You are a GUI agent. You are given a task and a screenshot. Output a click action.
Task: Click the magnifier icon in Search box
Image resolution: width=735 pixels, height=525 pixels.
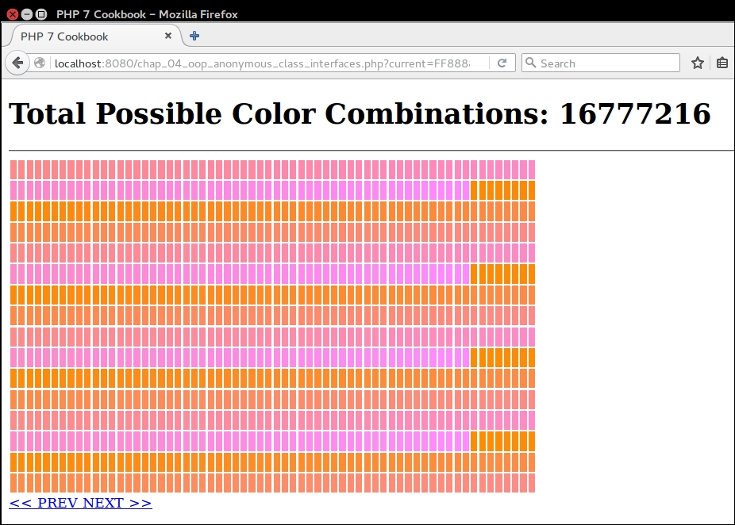pyautogui.click(x=530, y=63)
